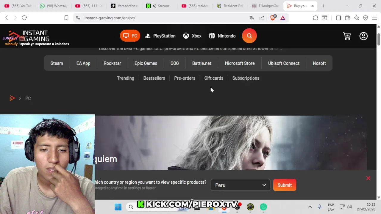Go to Instant Gaming home via logo

click(x=29, y=36)
